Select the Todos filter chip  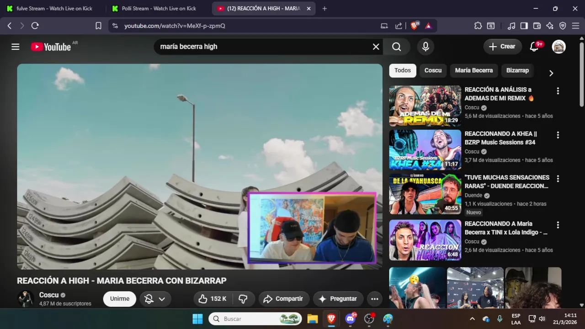pyautogui.click(x=403, y=70)
